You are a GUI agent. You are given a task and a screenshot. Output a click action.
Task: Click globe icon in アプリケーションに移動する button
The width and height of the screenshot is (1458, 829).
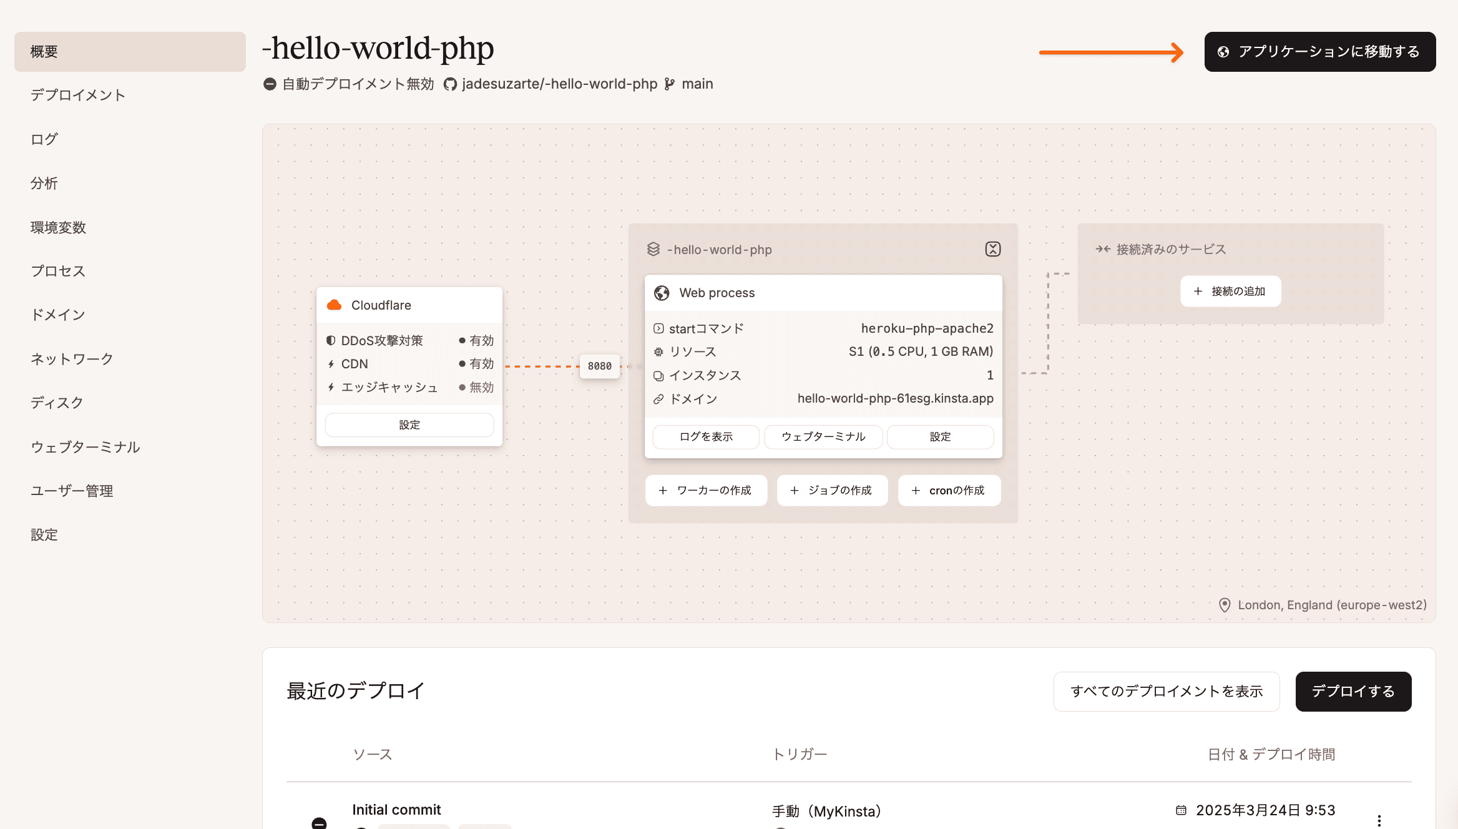(x=1223, y=52)
